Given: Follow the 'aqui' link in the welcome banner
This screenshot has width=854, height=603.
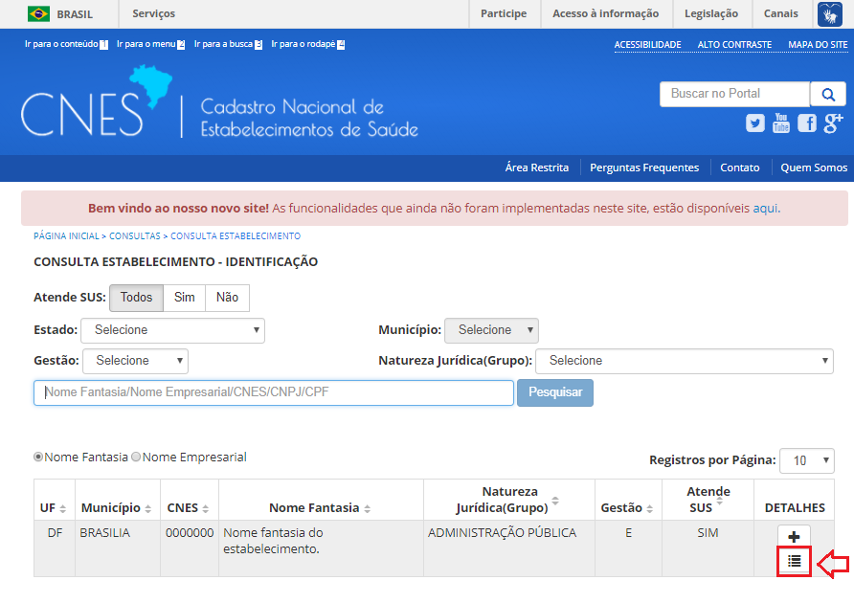Looking at the screenshot, I should [765, 208].
